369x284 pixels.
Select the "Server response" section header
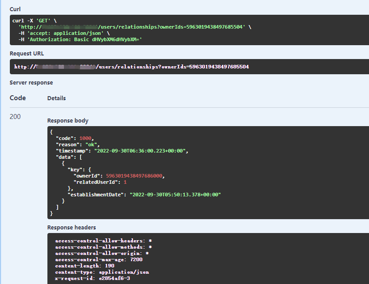pyautogui.click(x=31, y=82)
